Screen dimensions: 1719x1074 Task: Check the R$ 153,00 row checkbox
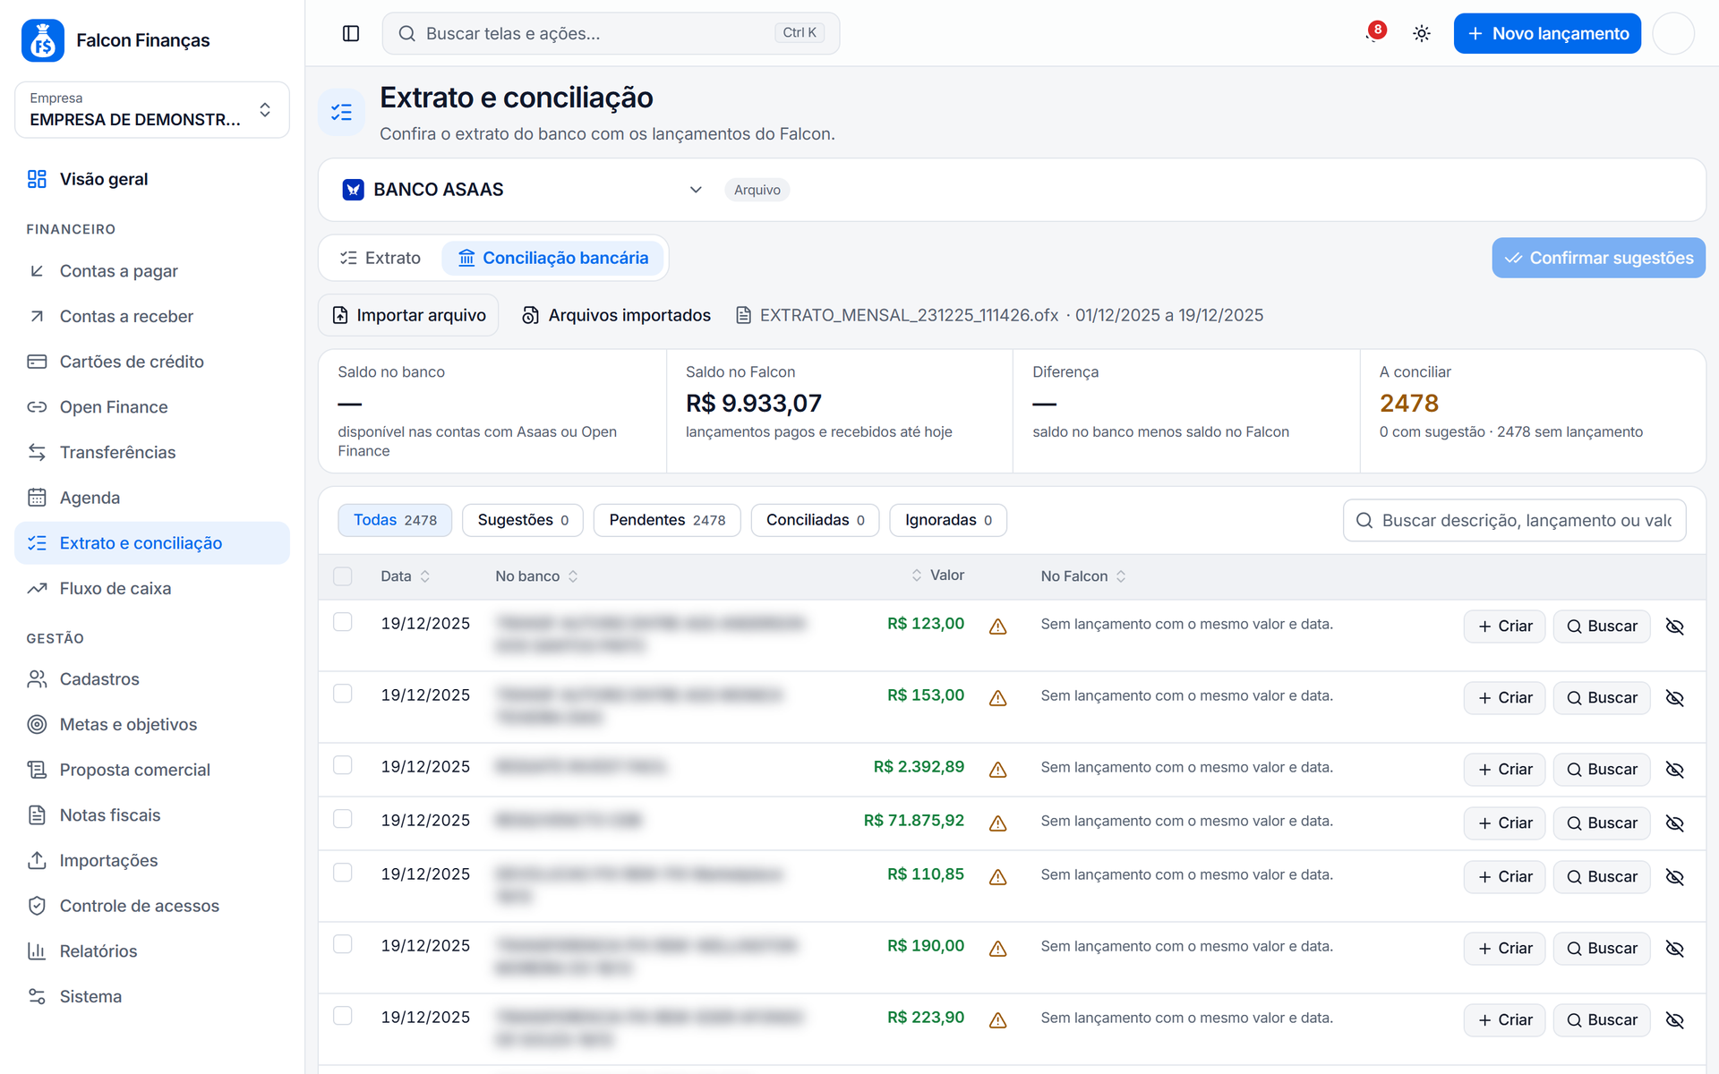coord(343,694)
